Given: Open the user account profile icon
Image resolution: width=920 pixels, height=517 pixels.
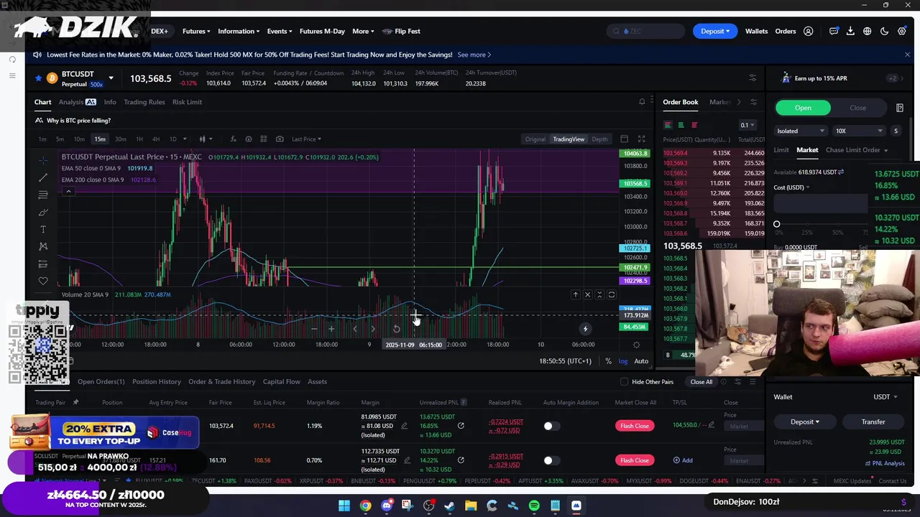Looking at the screenshot, I should click(809, 32).
